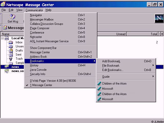Image resolution: width=164 pixels, height=123 pixels.
Task: Sort by the Unread column header
Action: 112,34
